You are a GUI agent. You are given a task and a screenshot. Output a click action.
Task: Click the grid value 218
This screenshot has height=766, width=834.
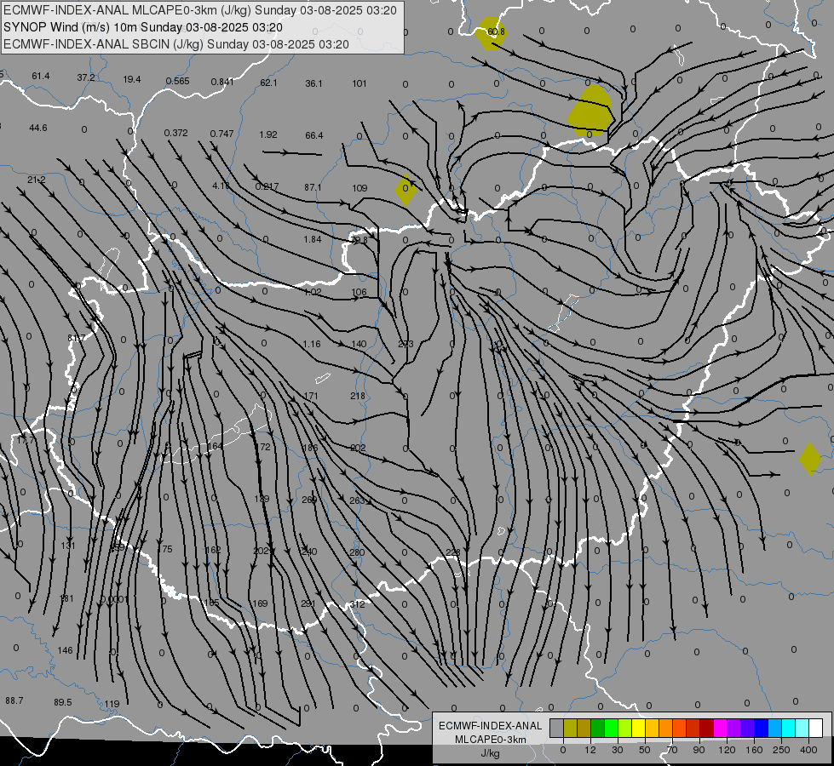(x=358, y=396)
